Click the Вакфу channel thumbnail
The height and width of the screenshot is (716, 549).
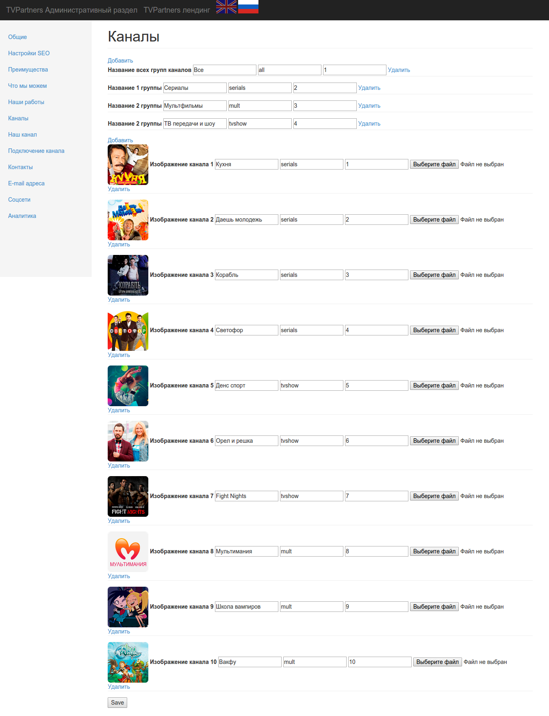coord(128,662)
